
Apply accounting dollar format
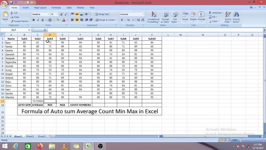(x=122, y=20)
